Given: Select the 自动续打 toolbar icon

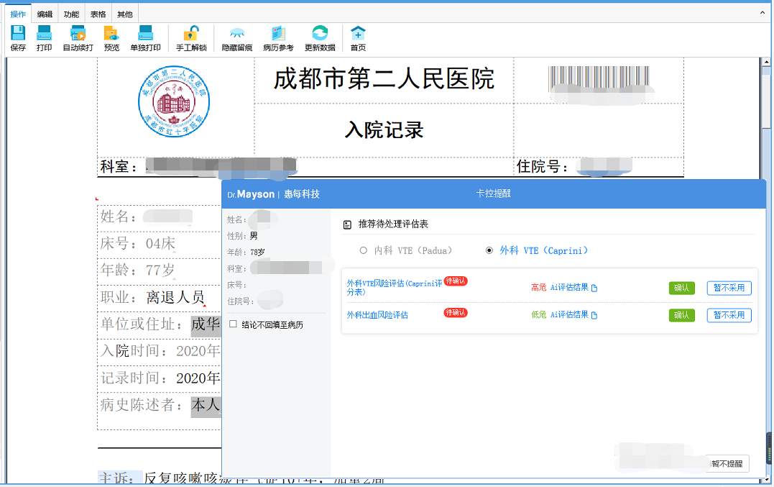Looking at the screenshot, I should 78,33.
